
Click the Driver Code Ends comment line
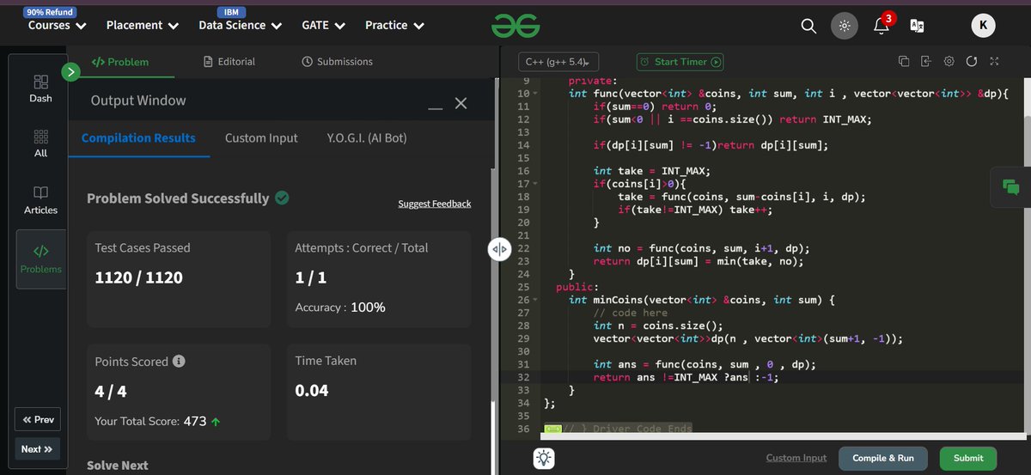click(627, 429)
